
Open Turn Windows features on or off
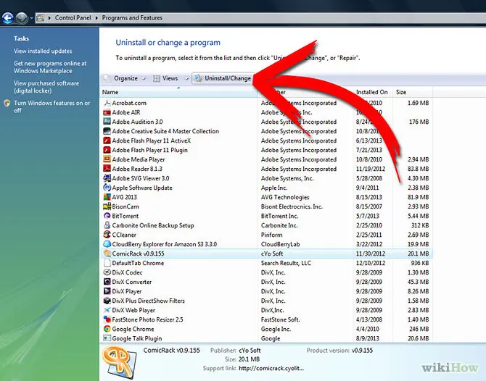click(x=52, y=106)
